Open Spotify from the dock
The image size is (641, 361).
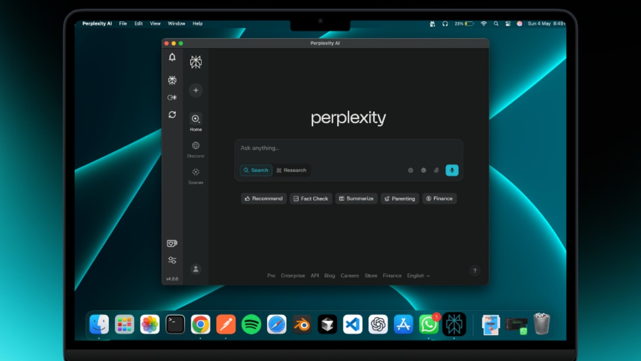click(x=251, y=324)
